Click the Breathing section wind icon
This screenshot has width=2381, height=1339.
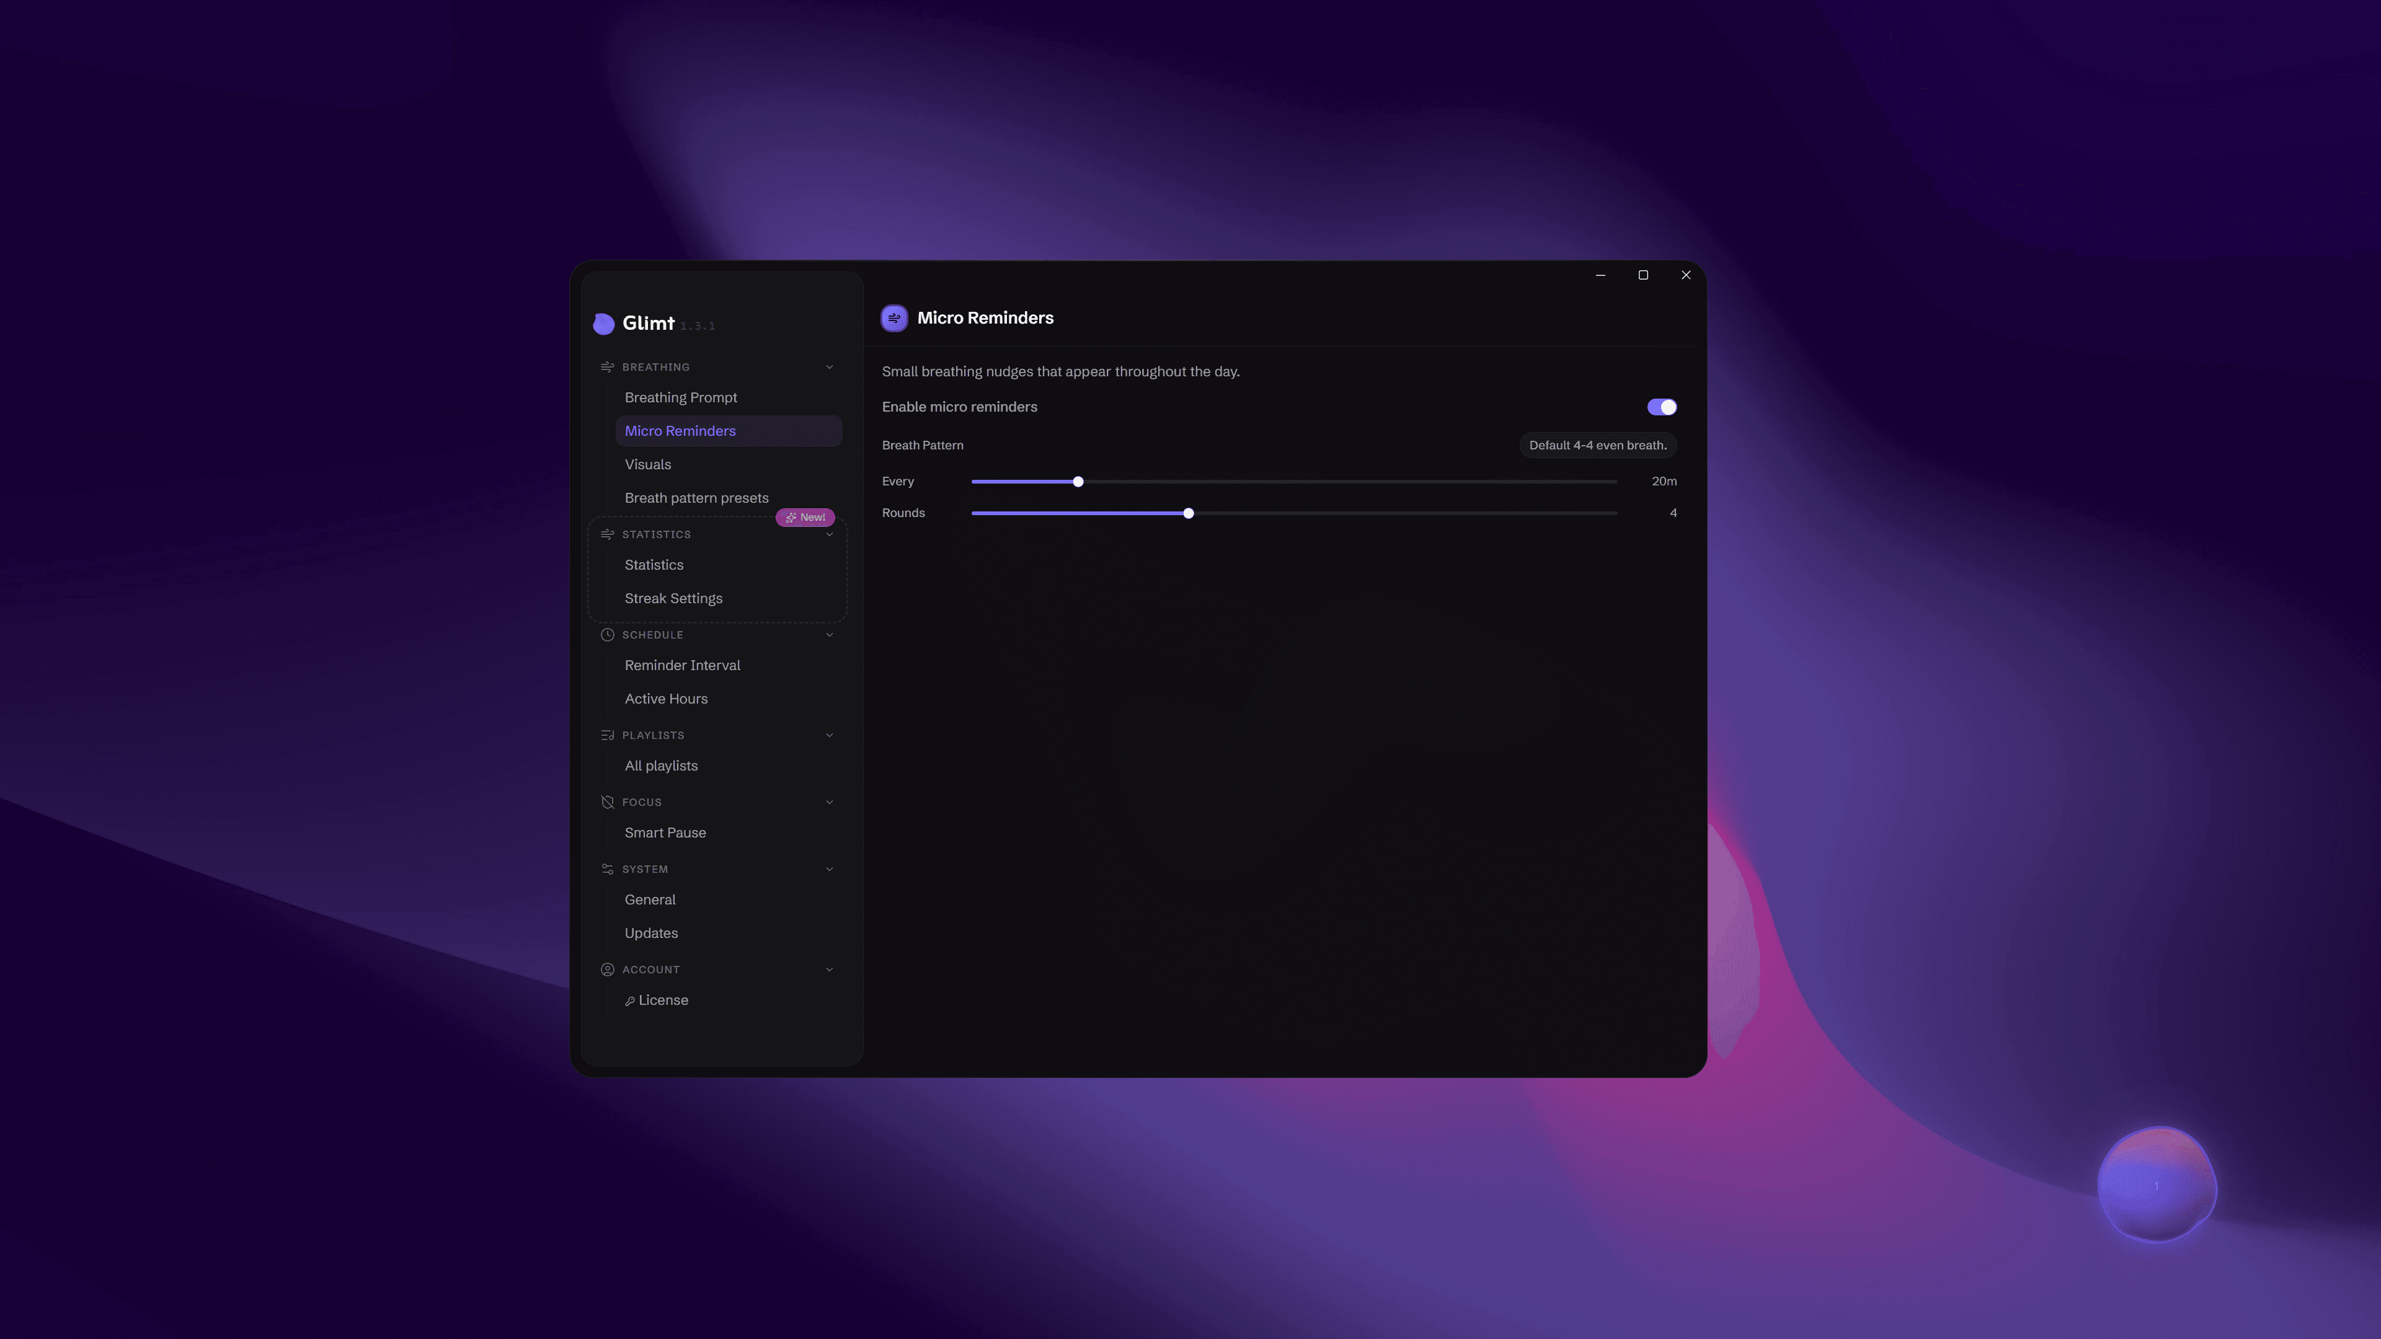coord(607,367)
